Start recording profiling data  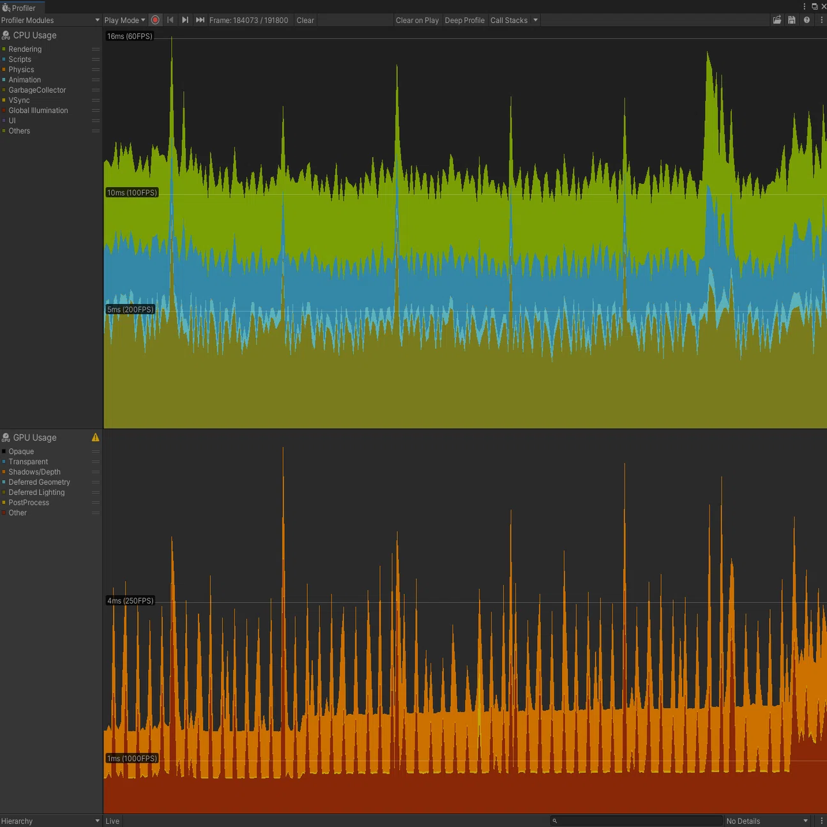click(x=155, y=20)
